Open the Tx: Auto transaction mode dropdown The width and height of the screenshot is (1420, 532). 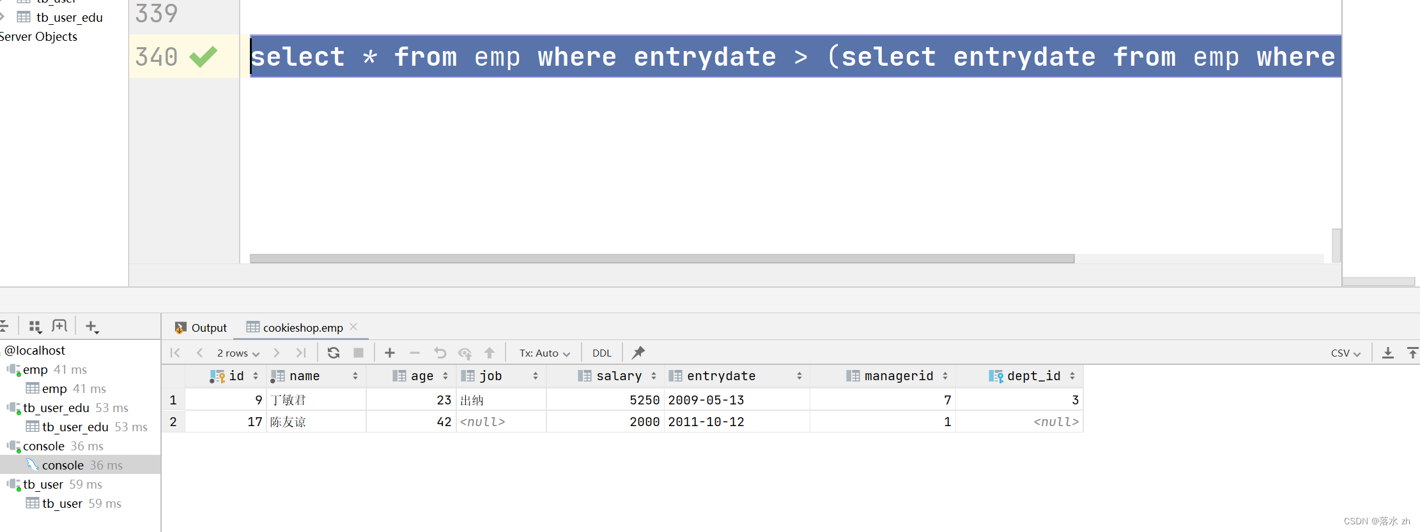point(544,353)
